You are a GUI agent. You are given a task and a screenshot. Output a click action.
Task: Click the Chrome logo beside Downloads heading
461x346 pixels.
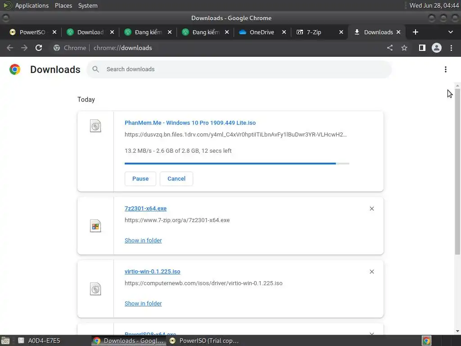[x=15, y=69]
